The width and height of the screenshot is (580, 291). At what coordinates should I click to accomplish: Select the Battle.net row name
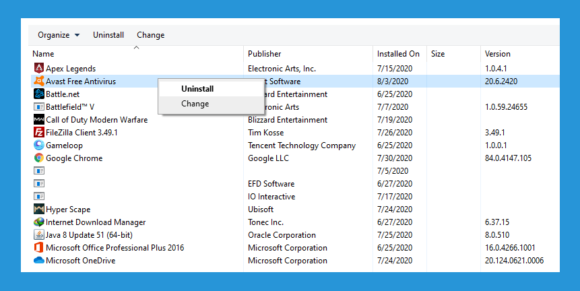point(63,94)
